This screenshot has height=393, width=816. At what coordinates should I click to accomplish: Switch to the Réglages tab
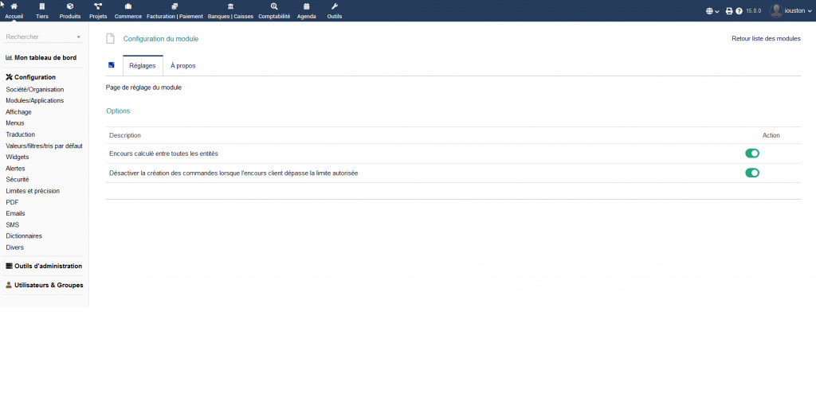(143, 65)
